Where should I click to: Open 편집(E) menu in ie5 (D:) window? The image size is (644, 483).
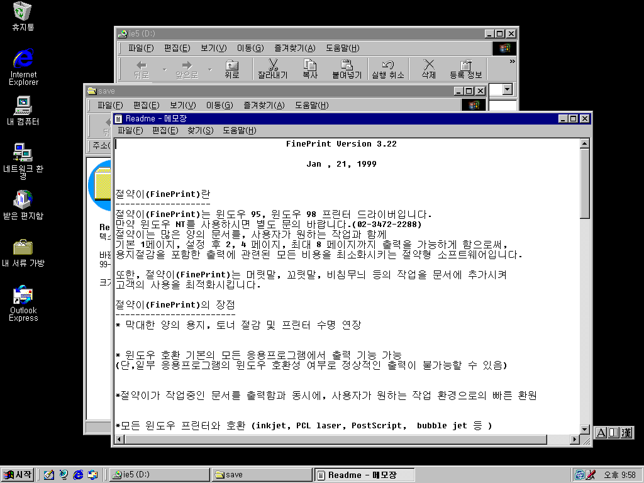pyautogui.click(x=177, y=48)
